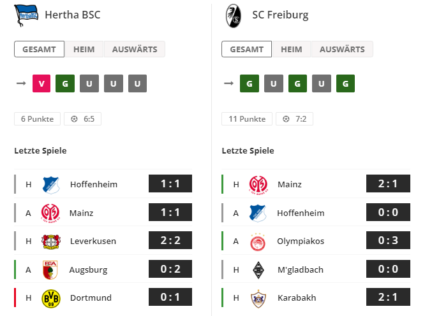This screenshot has height=316, width=425.
Task: Click the Hertha BSC team name
Action: pos(73,15)
